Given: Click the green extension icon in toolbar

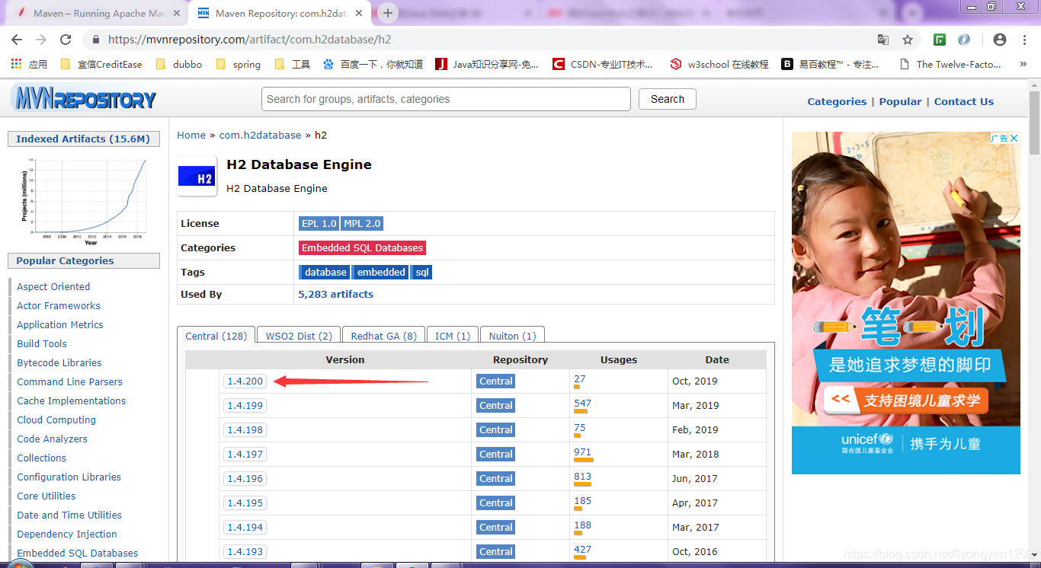Looking at the screenshot, I should [940, 40].
